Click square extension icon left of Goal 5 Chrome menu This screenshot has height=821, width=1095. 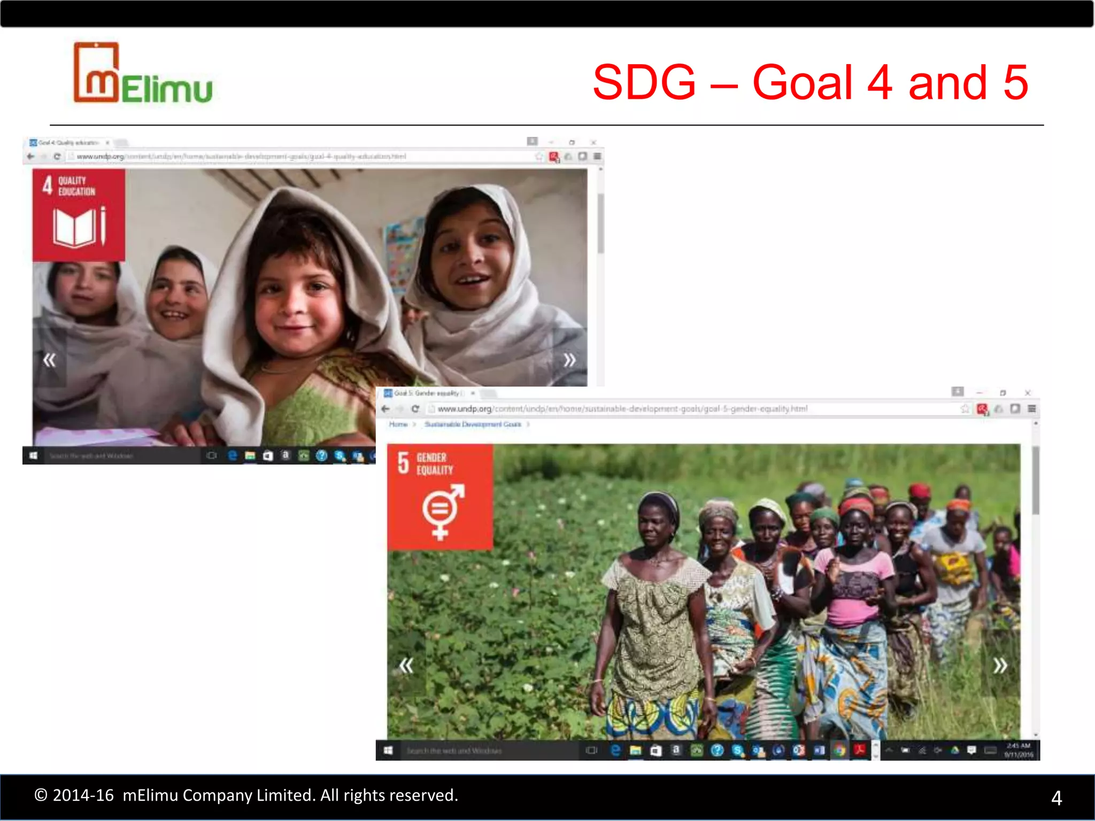[1015, 409]
